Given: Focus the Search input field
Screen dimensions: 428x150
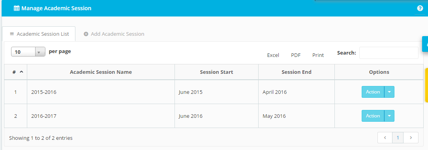Looking at the screenshot, I should (x=389, y=53).
